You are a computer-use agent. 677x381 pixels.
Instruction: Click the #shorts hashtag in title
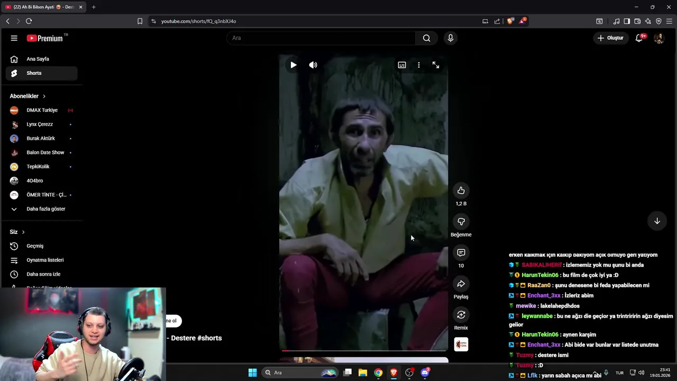pyautogui.click(x=209, y=338)
